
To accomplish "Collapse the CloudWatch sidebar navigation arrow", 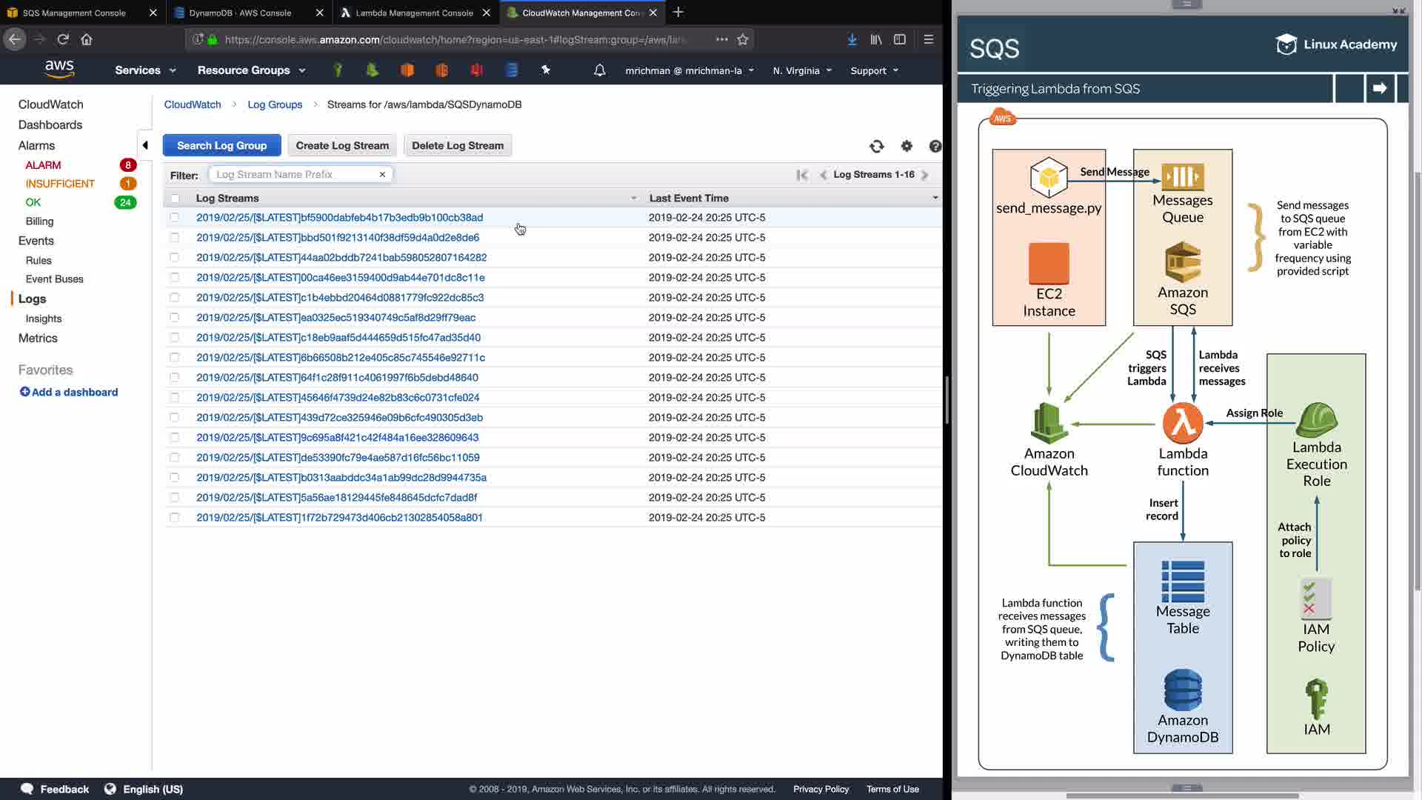I will pyautogui.click(x=145, y=145).
